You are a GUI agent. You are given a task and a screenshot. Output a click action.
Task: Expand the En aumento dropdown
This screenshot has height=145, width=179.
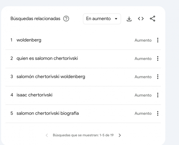(102, 19)
